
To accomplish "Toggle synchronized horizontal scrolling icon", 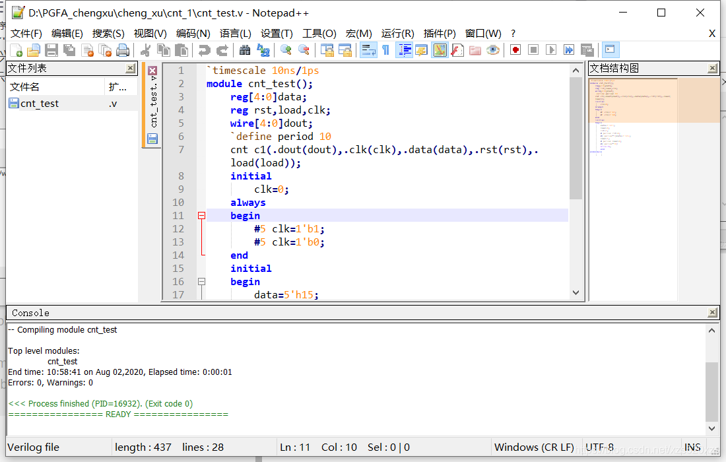I will point(345,50).
